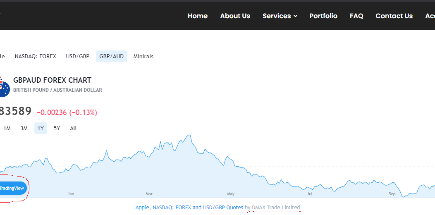Click the Jul axis label
This screenshot has height=215, width=435.
(310, 193)
